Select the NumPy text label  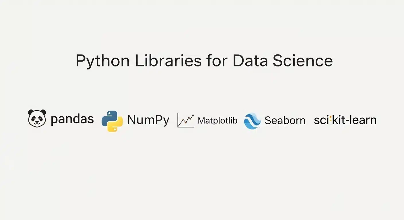(x=148, y=120)
